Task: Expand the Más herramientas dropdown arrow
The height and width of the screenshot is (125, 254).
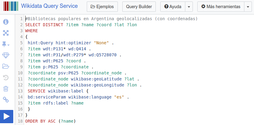Action: (x=248, y=7)
